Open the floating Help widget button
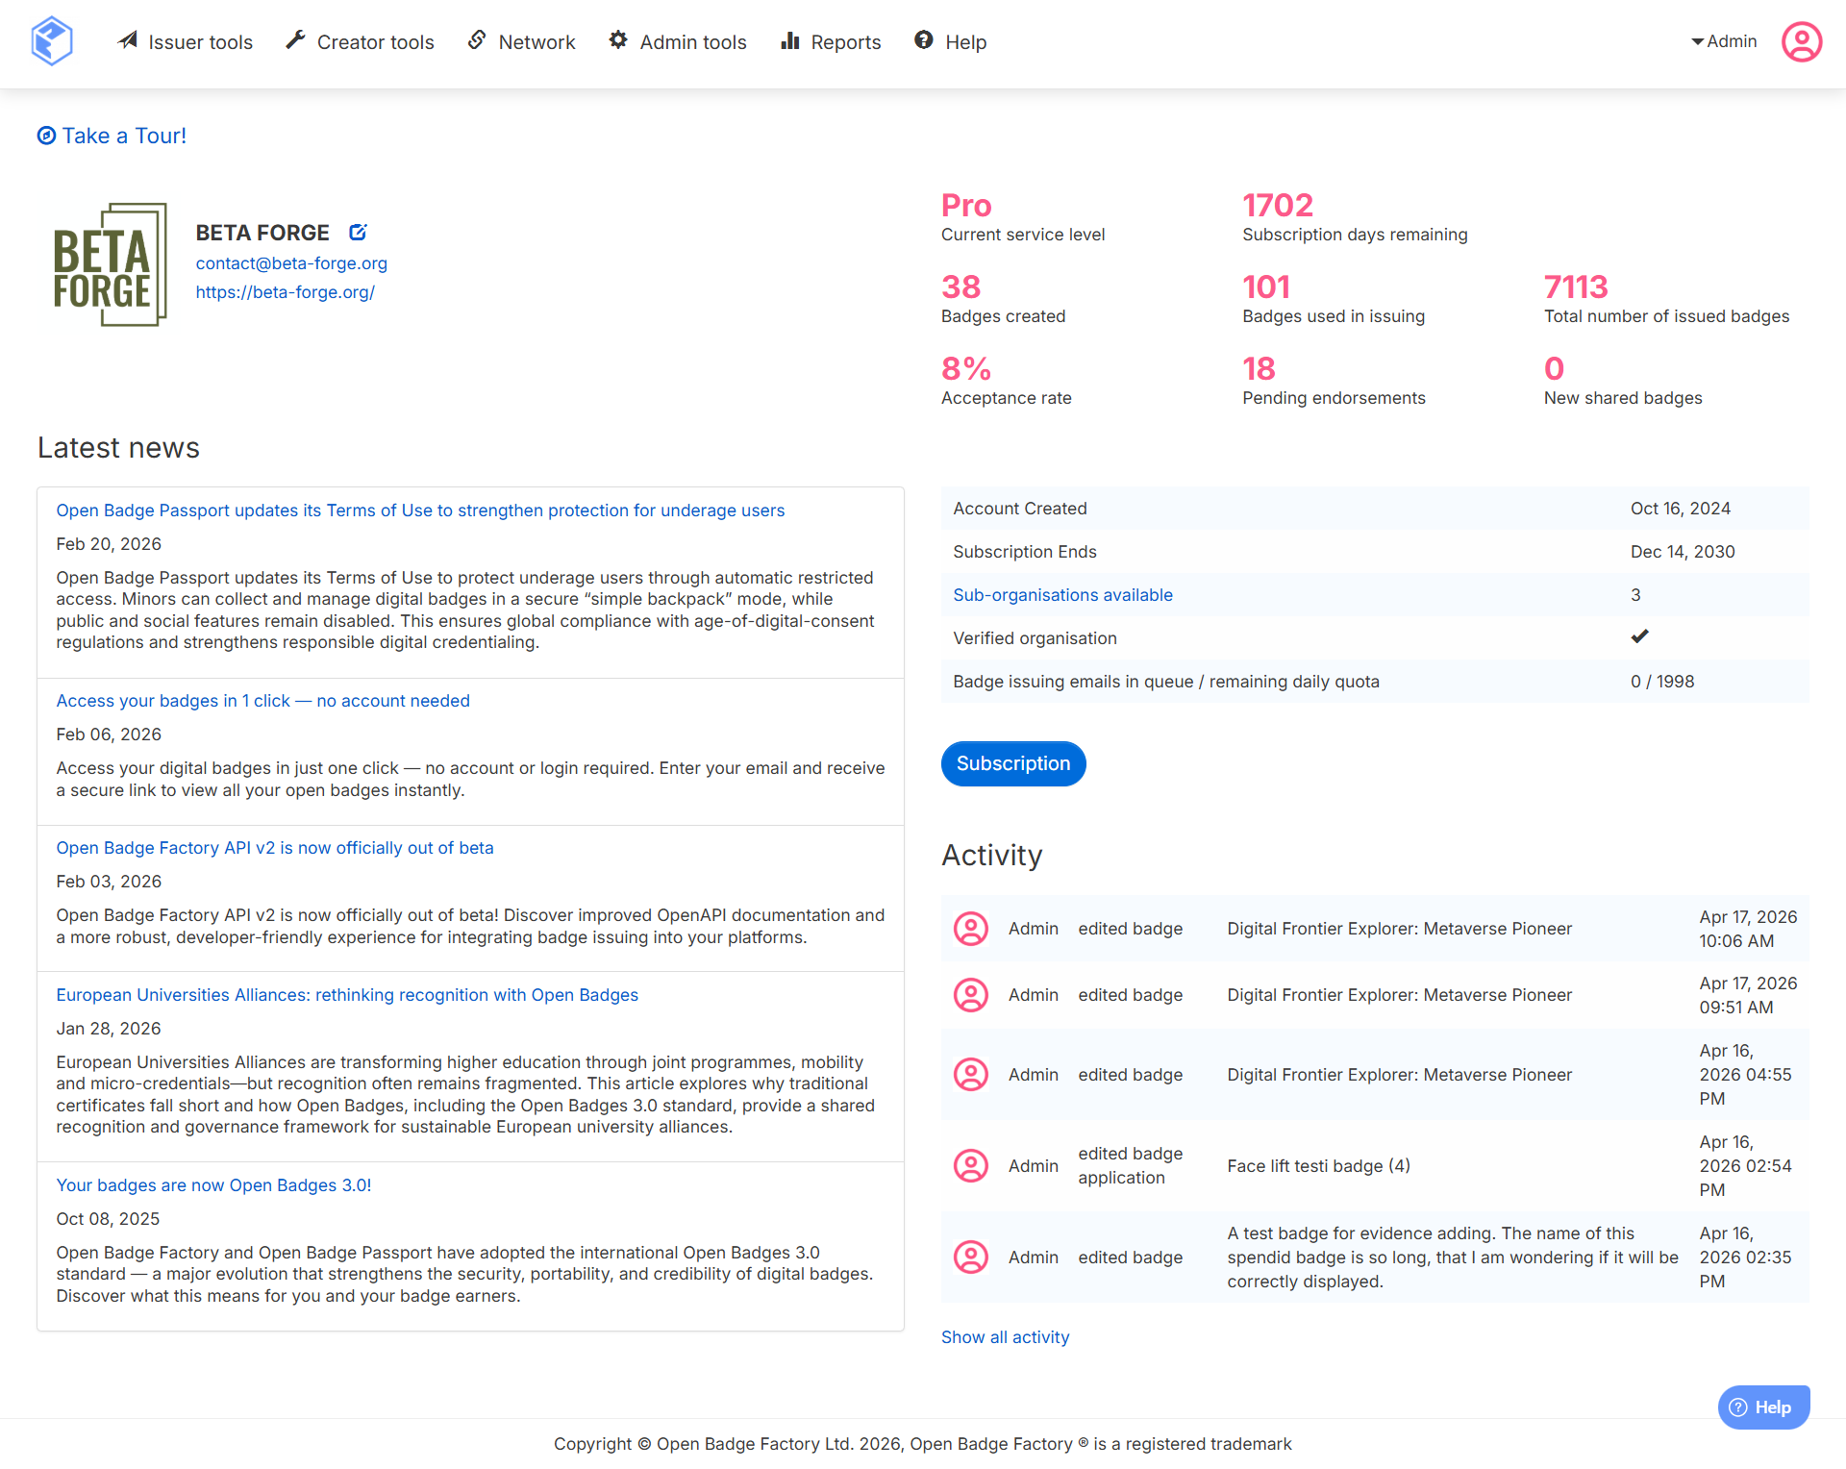 (1763, 1407)
